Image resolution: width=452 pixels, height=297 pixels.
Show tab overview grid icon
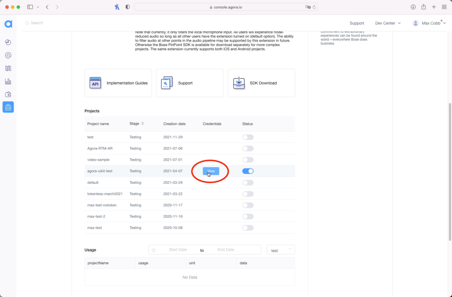click(x=444, y=7)
